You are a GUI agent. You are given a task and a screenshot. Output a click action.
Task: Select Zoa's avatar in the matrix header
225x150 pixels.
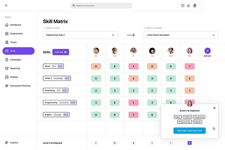click(x=115, y=51)
